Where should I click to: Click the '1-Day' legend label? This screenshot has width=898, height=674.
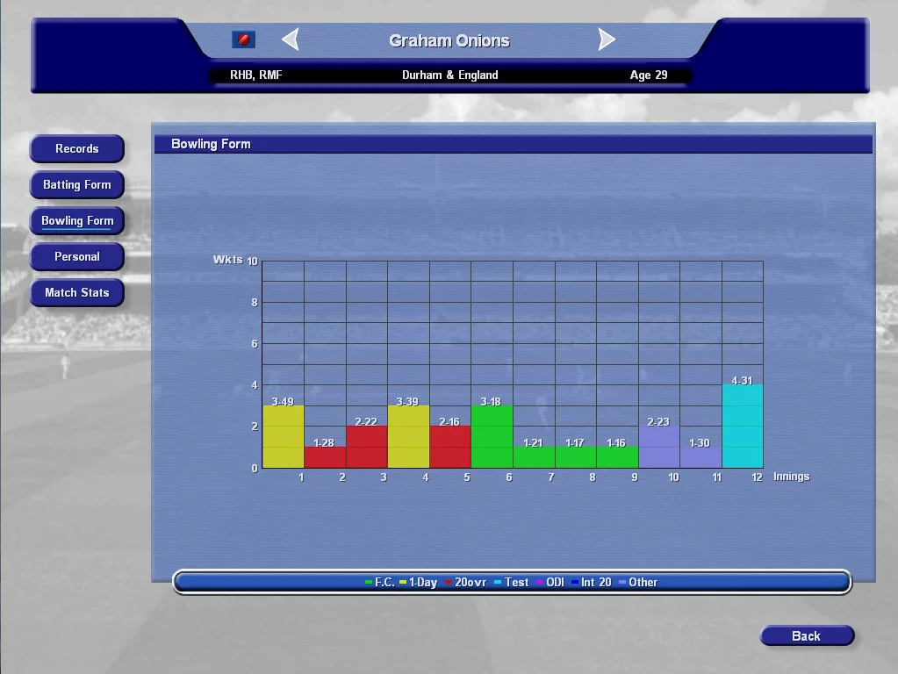point(422,583)
